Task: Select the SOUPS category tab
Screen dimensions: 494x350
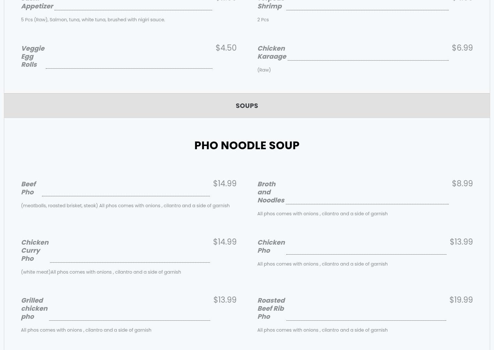Action: click(x=247, y=106)
